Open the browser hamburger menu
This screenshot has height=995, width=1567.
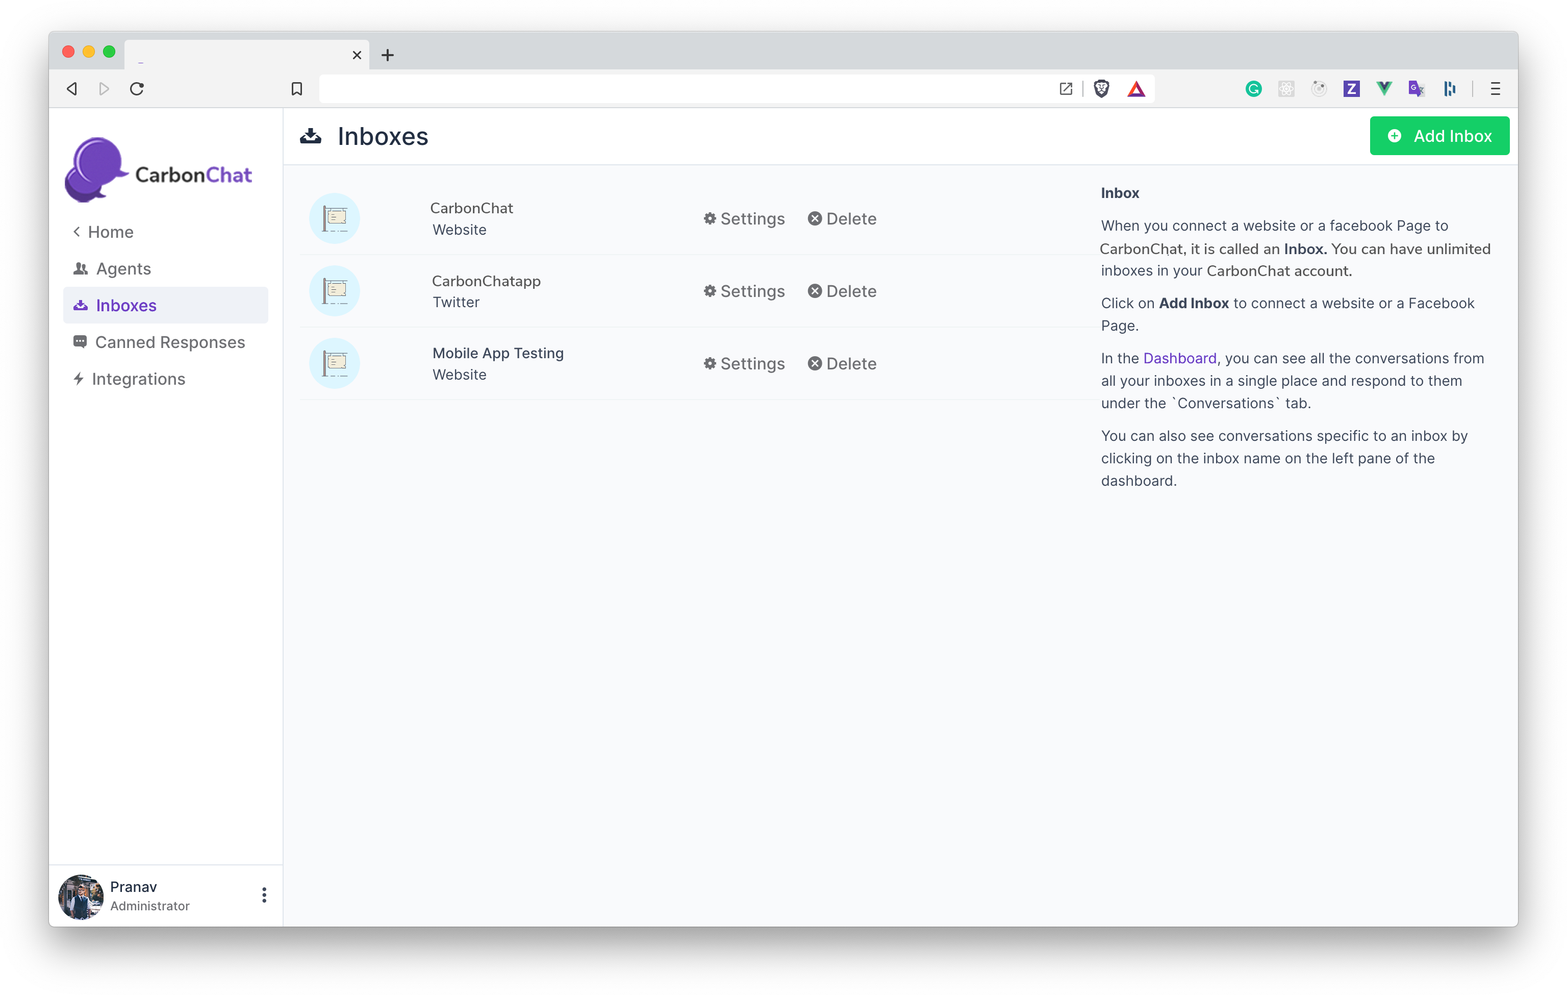[1495, 88]
